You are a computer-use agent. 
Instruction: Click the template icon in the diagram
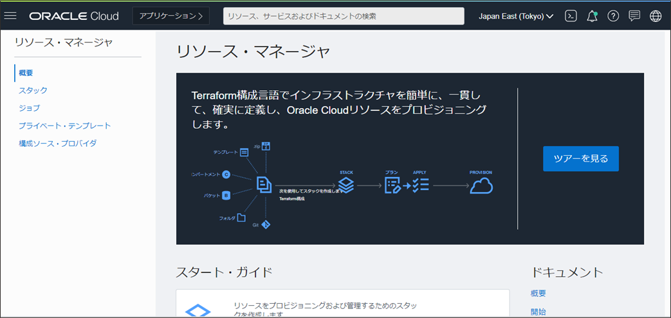click(x=244, y=152)
